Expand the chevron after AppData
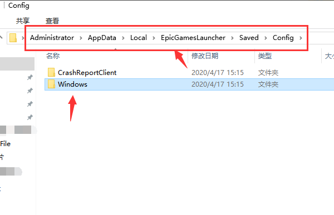Viewport: 334px width, 215px height. pos(123,38)
